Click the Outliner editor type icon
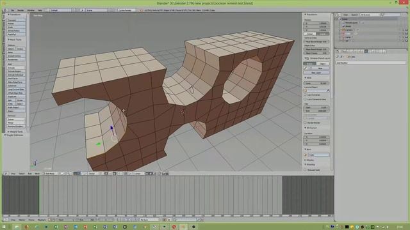 coord(338,15)
